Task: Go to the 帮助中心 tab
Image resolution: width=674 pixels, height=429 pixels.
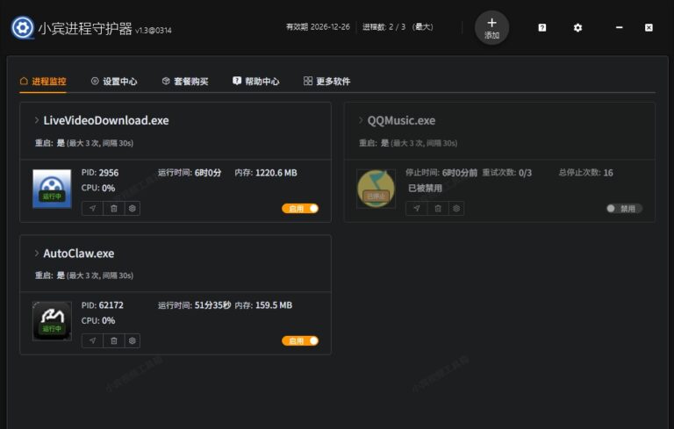Action: tap(255, 82)
